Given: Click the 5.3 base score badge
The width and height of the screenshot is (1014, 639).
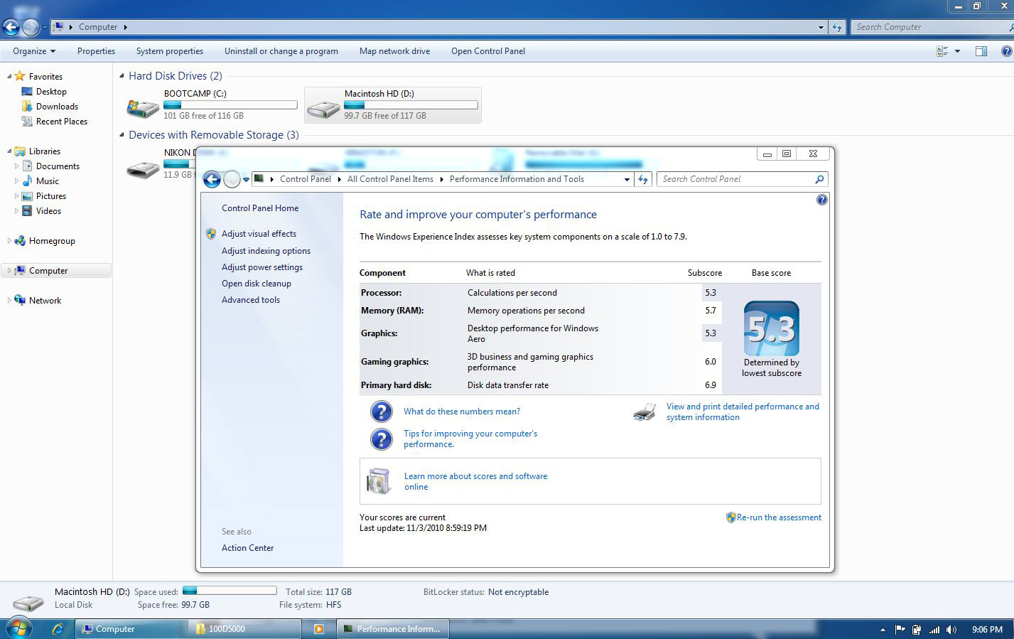Looking at the screenshot, I should click(772, 328).
